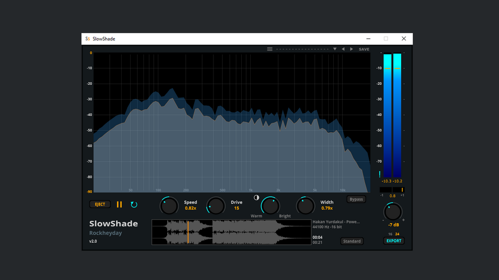
Task: Click the SlowShade title bar app icon
Action: pyautogui.click(x=87, y=39)
